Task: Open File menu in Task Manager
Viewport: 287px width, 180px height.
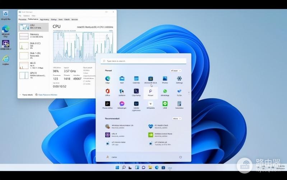Action: (x=20, y=16)
